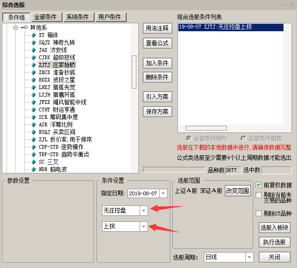Click the 选中数 value field
The height and width of the screenshot is (268, 297).
277,170
